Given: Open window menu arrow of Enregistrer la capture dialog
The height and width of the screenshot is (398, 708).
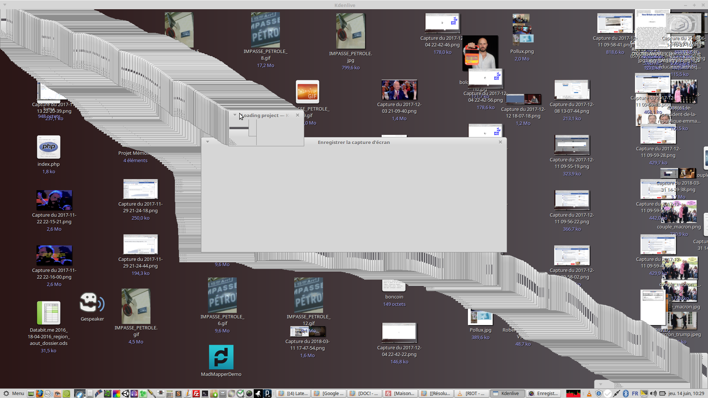Looking at the screenshot, I should click(x=208, y=142).
